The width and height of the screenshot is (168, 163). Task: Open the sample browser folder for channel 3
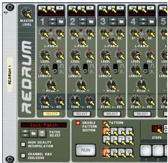tap(121, 22)
